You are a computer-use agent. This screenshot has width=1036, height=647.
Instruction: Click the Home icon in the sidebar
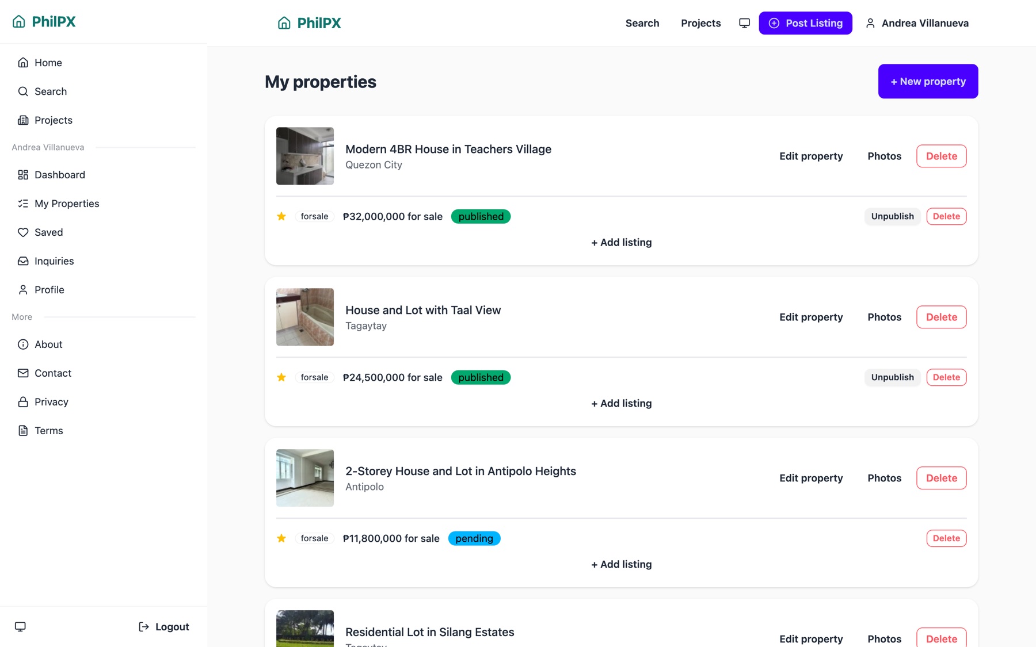tap(23, 63)
